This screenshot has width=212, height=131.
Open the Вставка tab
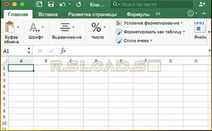pyautogui.click(x=48, y=14)
